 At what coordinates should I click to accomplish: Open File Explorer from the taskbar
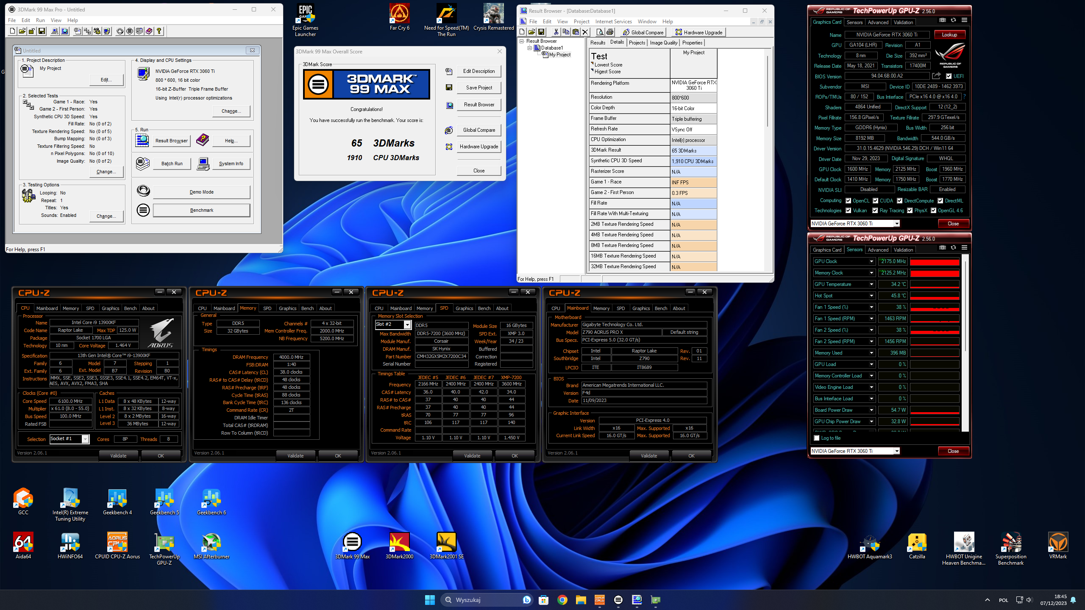coord(581,599)
